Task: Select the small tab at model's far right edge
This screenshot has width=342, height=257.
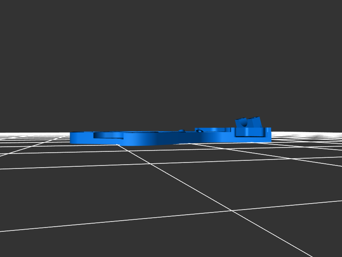Action: [268, 130]
